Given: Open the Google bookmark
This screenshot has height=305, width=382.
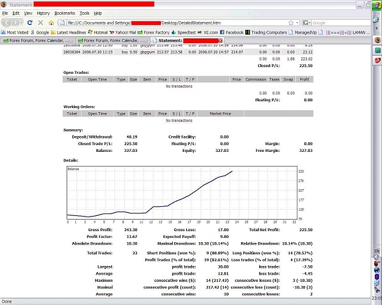Looking at the screenshot, I should (x=40, y=32).
